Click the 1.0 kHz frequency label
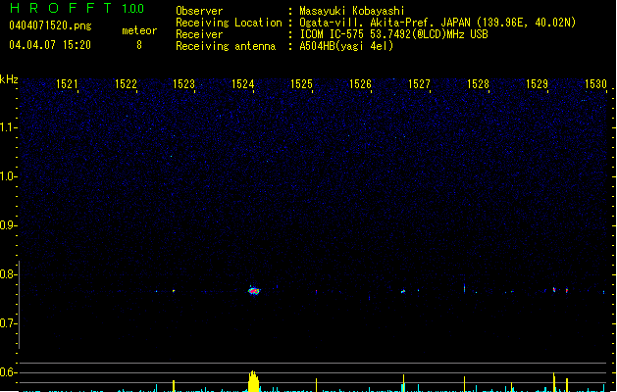The height and width of the screenshot is (392, 617). coord(8,176)
